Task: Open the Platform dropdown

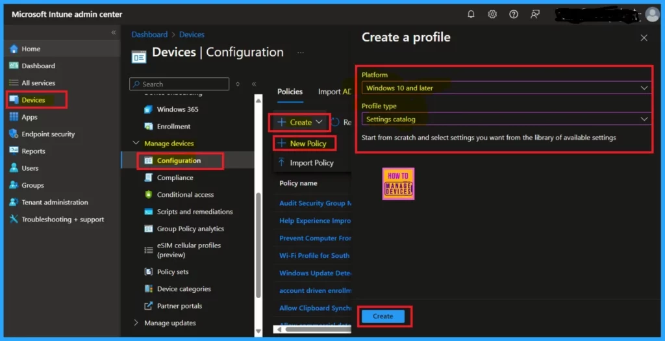Action: (x=507, y=88)
